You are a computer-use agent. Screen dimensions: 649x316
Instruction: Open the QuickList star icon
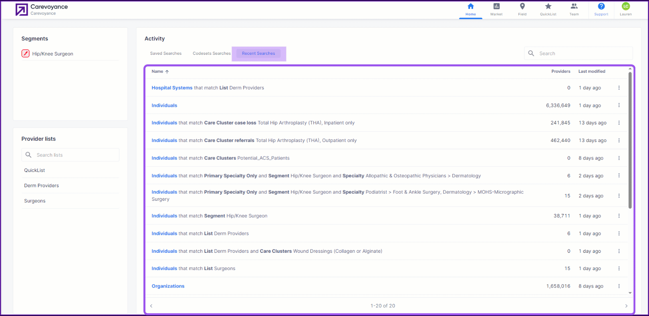(548, 6)
